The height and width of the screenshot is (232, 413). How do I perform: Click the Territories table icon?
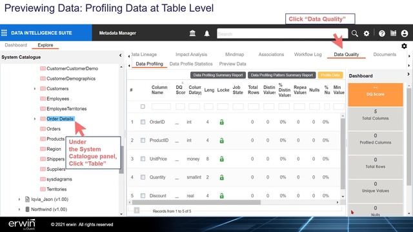pyautogui.click(x=43, y=189)
